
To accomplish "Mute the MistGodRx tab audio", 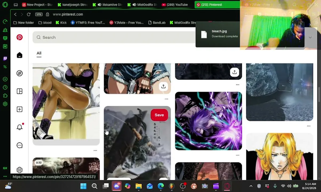I will (x=134, y=5).
